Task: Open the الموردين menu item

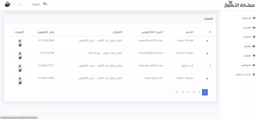Action: 247,27
